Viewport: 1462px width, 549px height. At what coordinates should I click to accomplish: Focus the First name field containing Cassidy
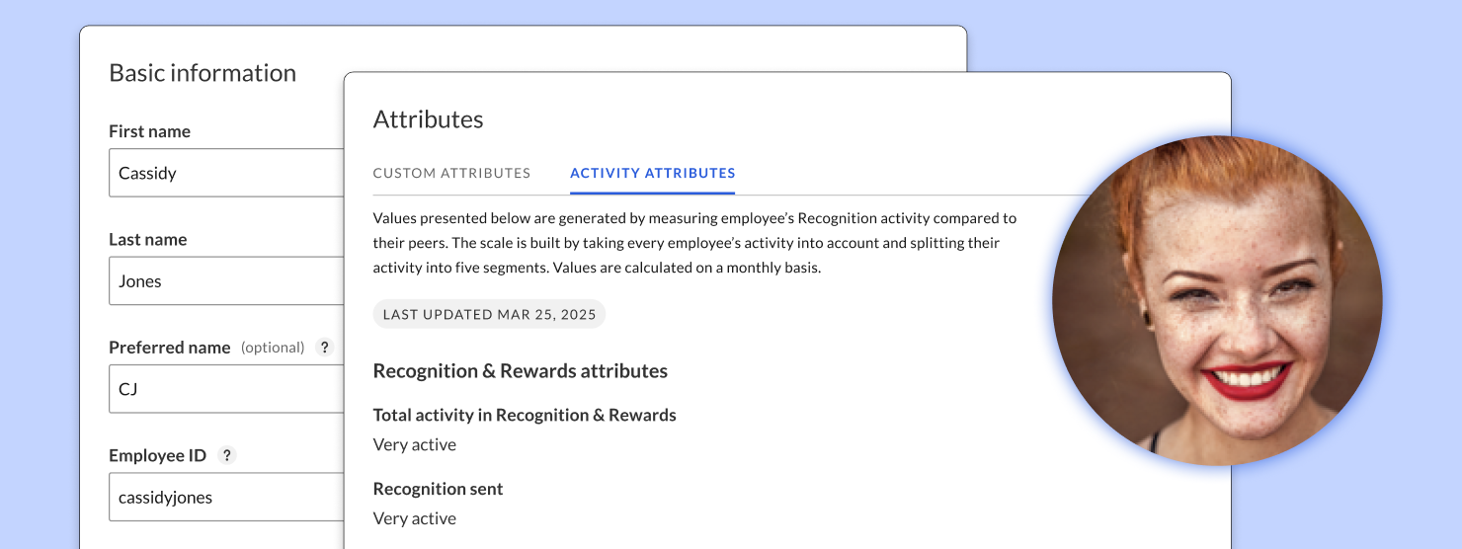225,173
